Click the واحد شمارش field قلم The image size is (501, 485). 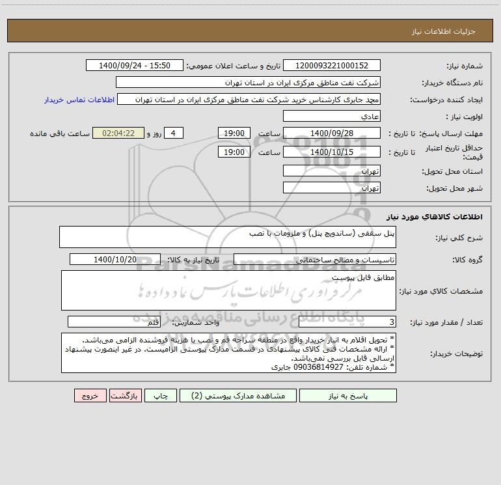[114, 322]
